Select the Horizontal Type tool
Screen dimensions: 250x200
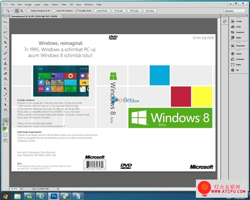(x=5, y=100)
